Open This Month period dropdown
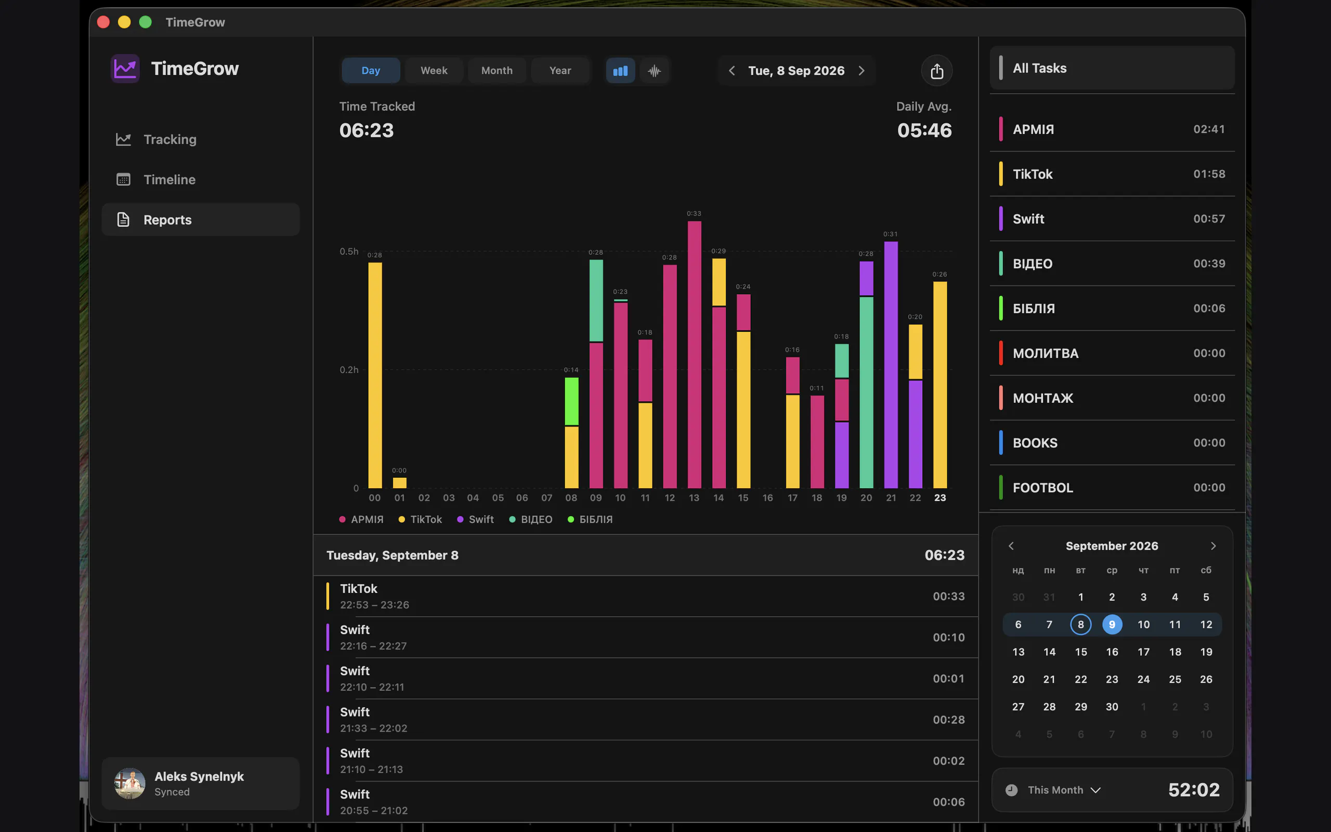This screenshot has height=832, width=1331. (x=1065, y=790)
